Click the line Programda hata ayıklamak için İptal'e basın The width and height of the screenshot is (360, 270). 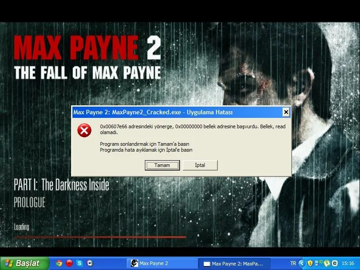click(x=146, y=150)
